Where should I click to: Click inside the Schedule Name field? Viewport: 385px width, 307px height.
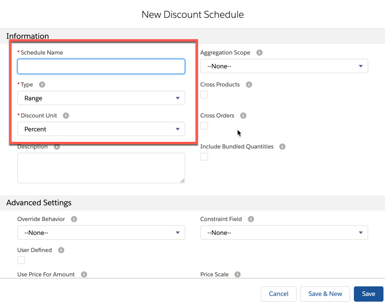pyautogui.click(x=101, y=66)
